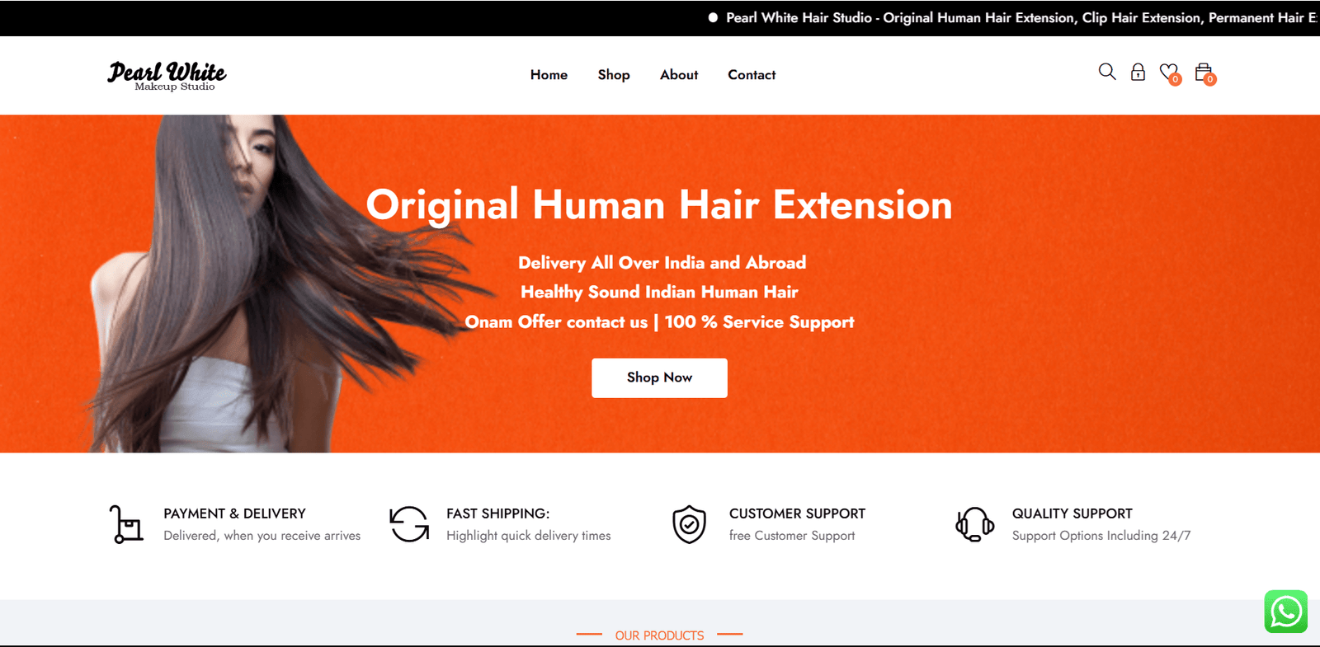Select the QUALITY SUPPORT heading

point(1072,513)
